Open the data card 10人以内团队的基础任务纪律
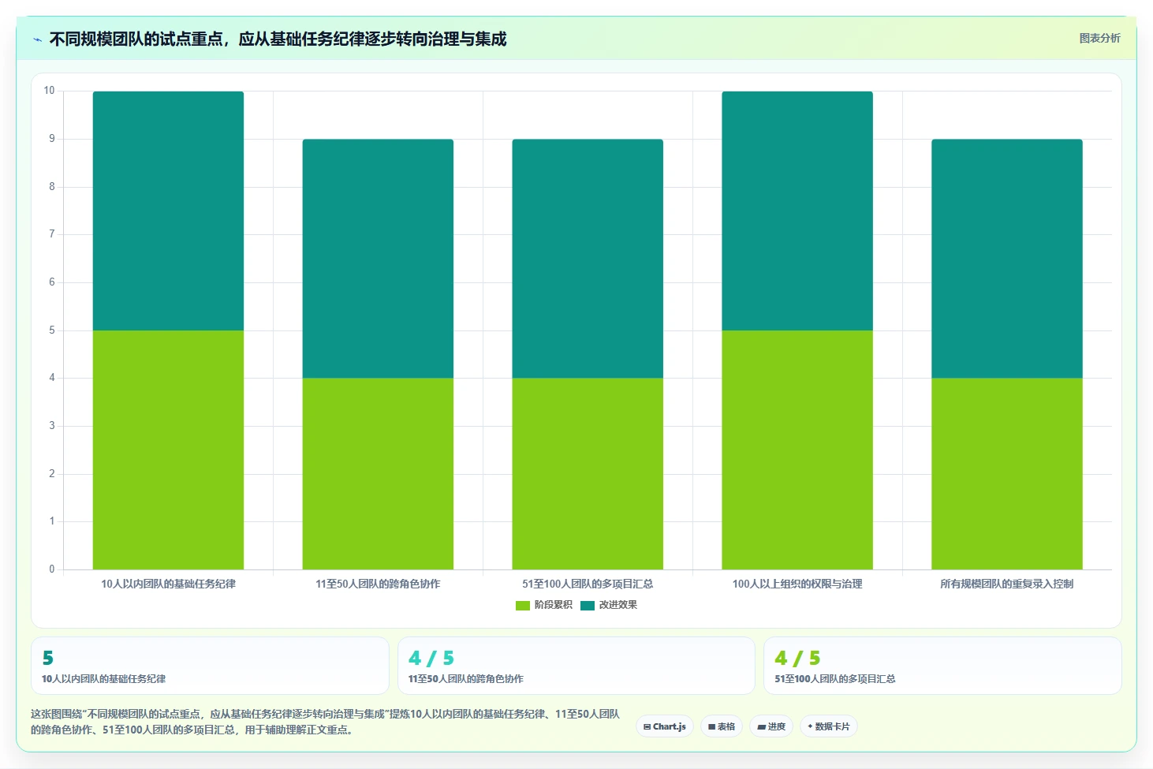Image resolution: width=1153 pixels, height=769 pixels. (210, 666)
